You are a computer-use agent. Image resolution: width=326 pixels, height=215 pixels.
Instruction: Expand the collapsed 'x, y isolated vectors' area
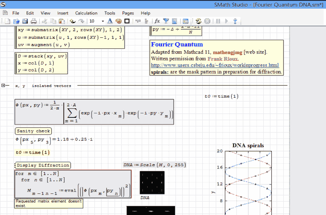click(x=4, y=86)
